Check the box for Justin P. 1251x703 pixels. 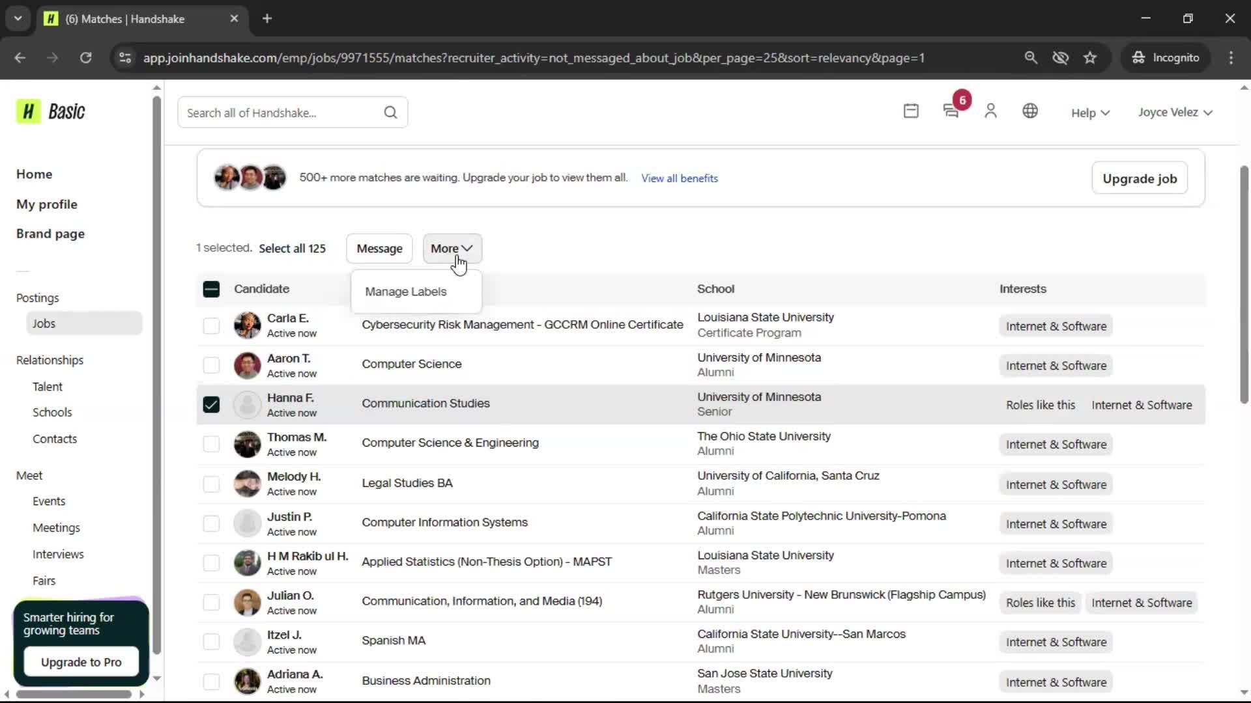(x=211, y=523)
